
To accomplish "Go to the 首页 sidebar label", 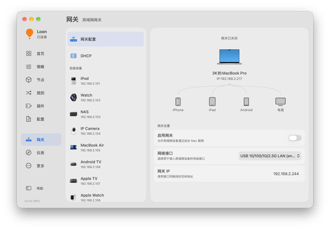I will point(40,54).
